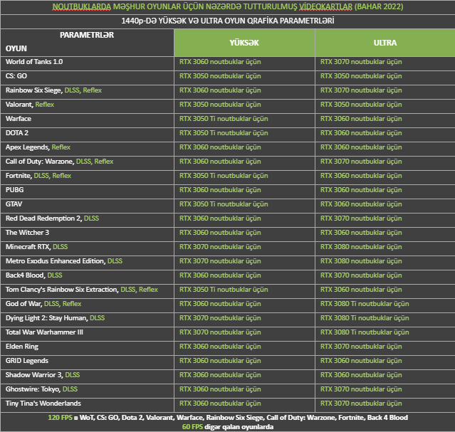Screen dimensions: 455x432
Task: Select CS: GO YÜKSƏK cell RTX 3050
Action: click(x=244, y=78)
